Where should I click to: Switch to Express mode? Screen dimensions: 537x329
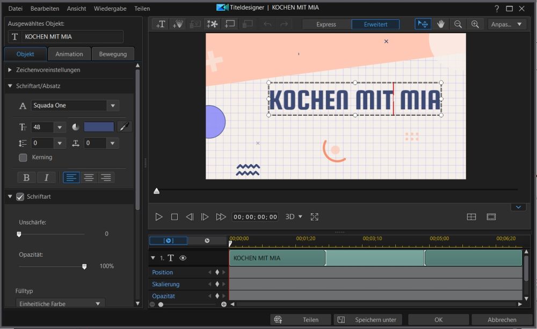tap(326, 24)
